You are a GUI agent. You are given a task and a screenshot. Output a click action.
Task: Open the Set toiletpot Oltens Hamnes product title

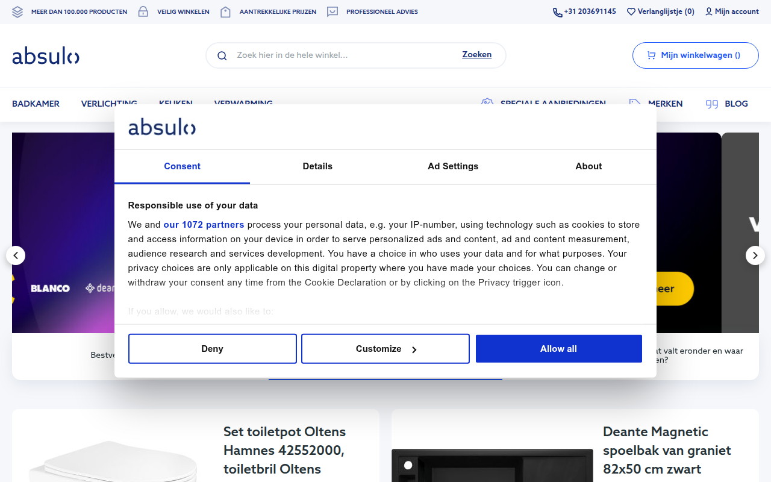pyautogui.click(x=284, y=450)
